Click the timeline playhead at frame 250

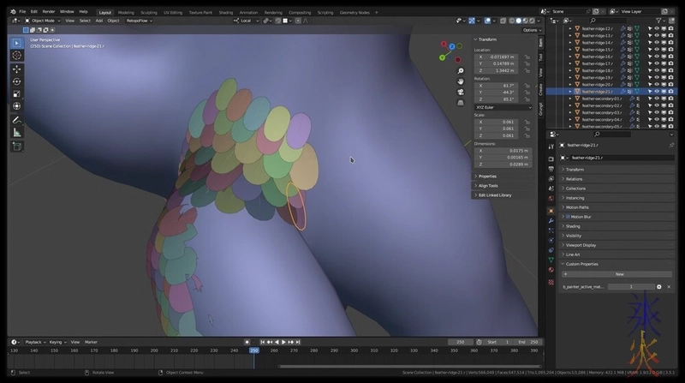tap(254, 350)
